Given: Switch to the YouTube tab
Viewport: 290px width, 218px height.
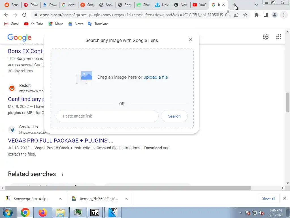Looking at the screenshot, I should point(200,5).
